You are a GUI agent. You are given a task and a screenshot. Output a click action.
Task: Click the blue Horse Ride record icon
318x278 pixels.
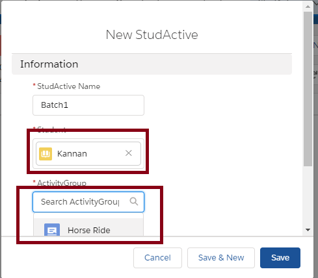point(52,230)
